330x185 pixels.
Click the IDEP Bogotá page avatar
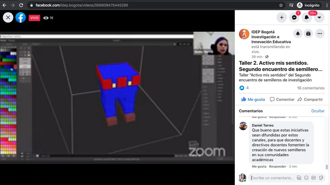point(244,34)
